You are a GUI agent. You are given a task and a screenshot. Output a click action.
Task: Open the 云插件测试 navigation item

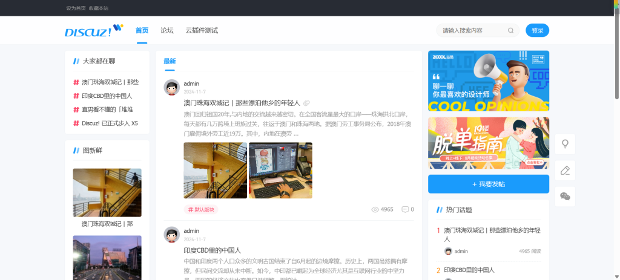(x=202, y=30)
